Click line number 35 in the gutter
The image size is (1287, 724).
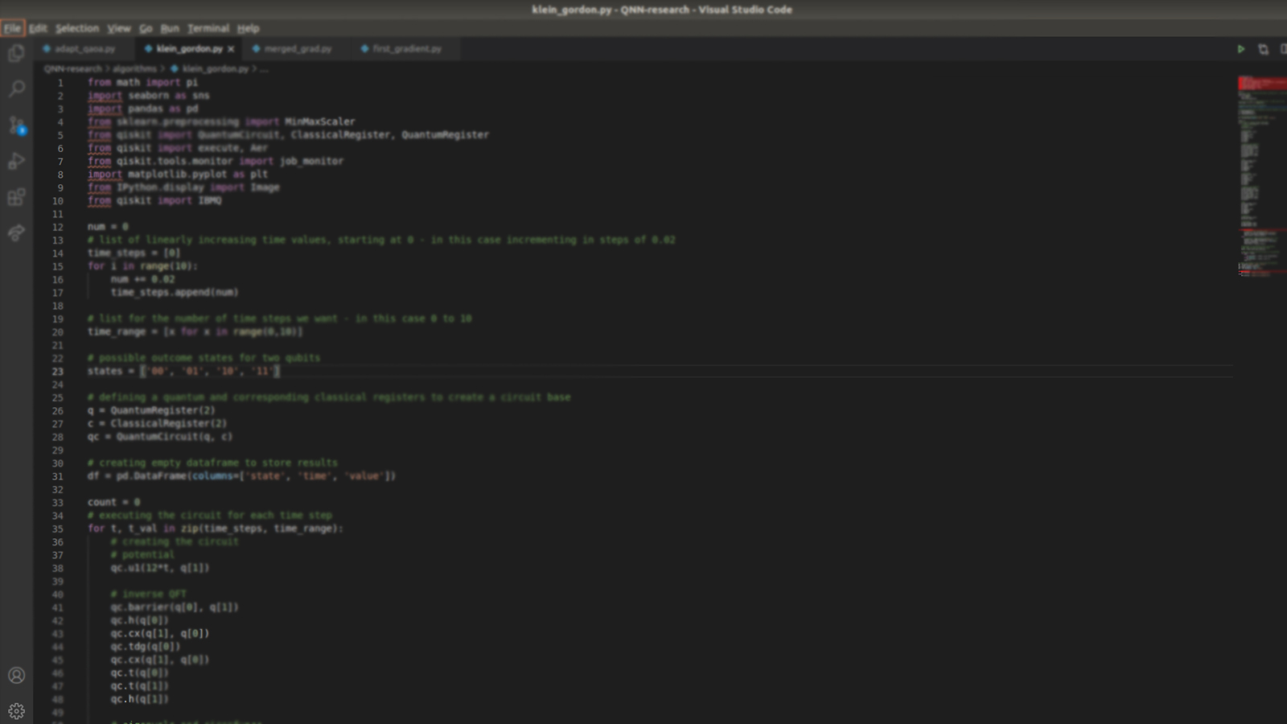58,529
